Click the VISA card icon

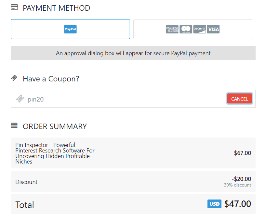[213, 29]
